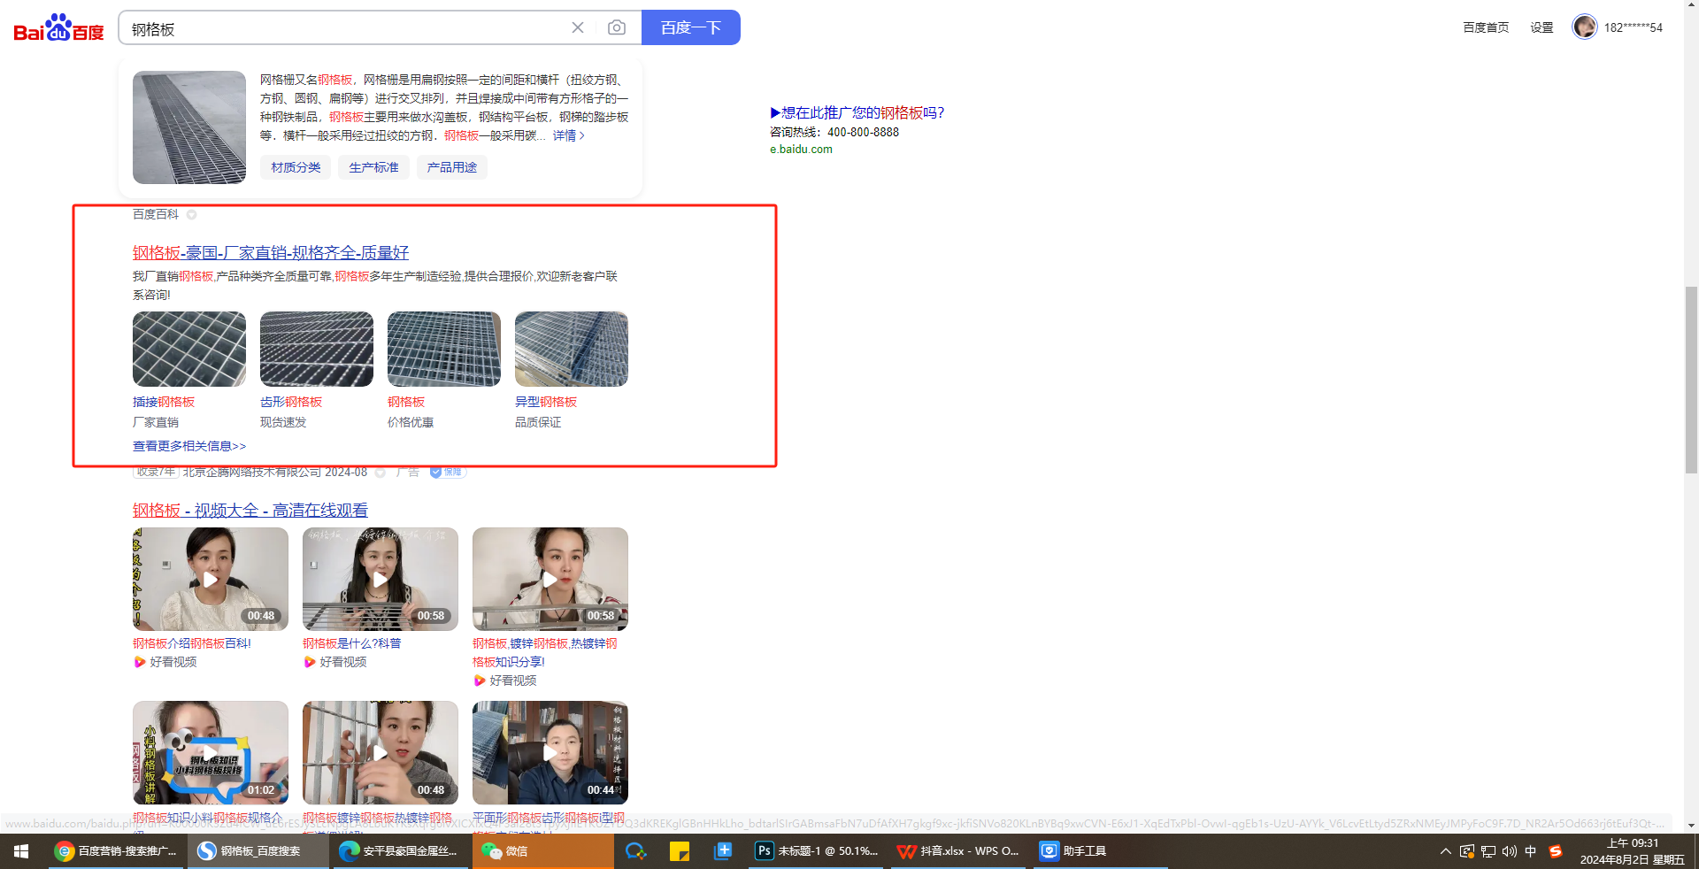Open 钢格板是什么?科普 video title
Screen dimensions: 1699x869
click(x=352, y=643)
